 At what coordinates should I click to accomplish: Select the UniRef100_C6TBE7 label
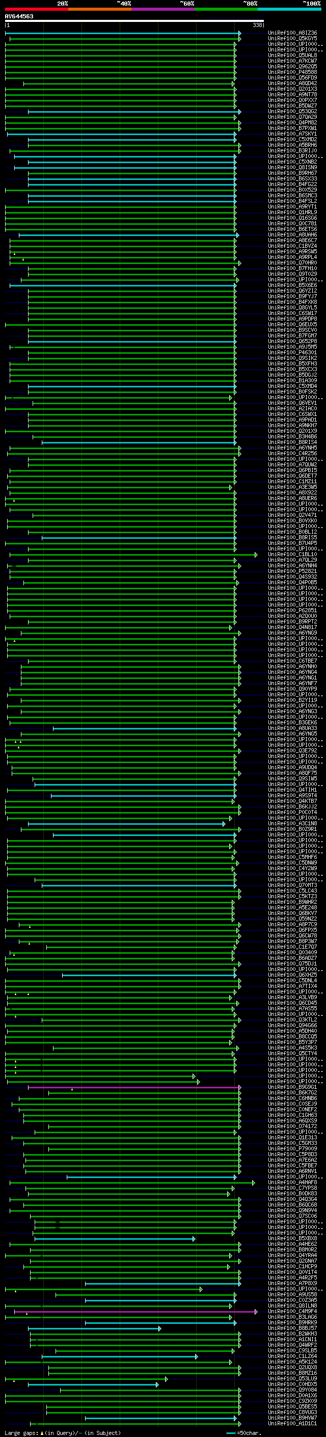292,661
